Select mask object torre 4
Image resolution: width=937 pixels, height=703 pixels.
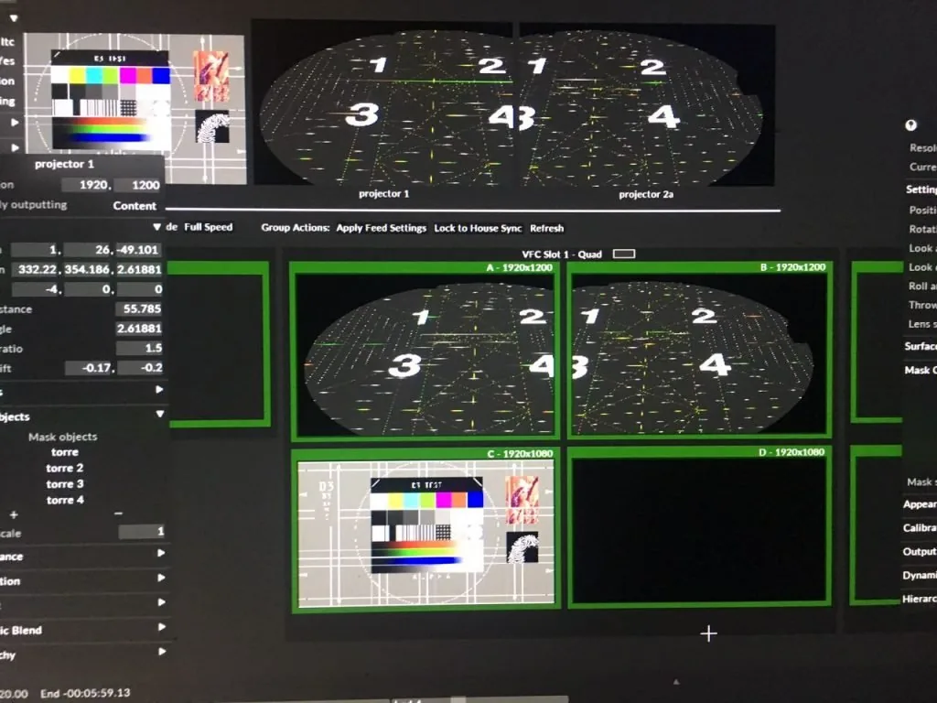pyautogui.click(x=65, y=500)
